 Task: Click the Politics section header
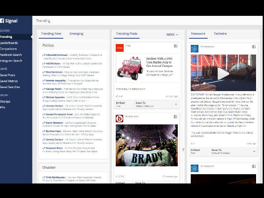48,45
